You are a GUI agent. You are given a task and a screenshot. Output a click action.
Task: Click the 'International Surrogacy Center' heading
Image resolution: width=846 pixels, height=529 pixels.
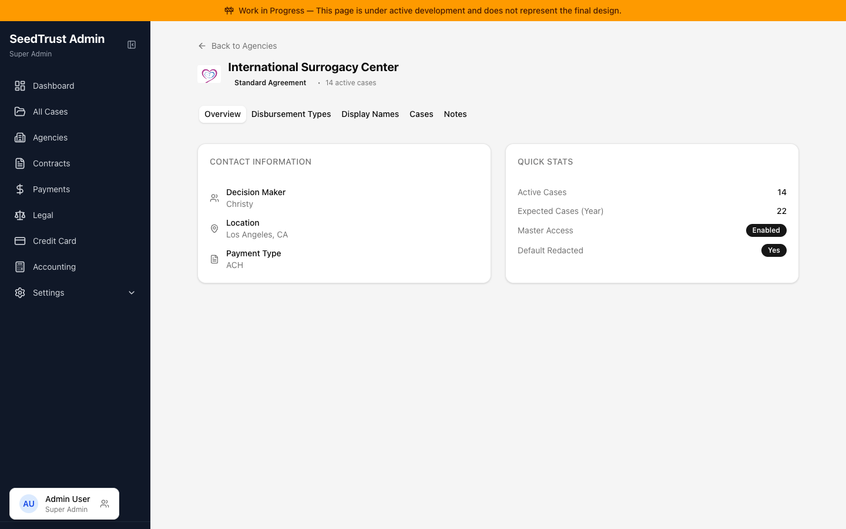click(313, 67)
